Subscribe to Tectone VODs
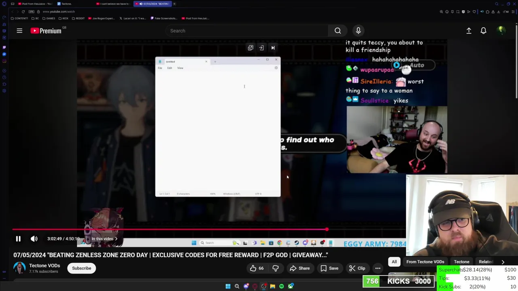The width and height of the screenshot is (518, 291). tap(81, 268)
